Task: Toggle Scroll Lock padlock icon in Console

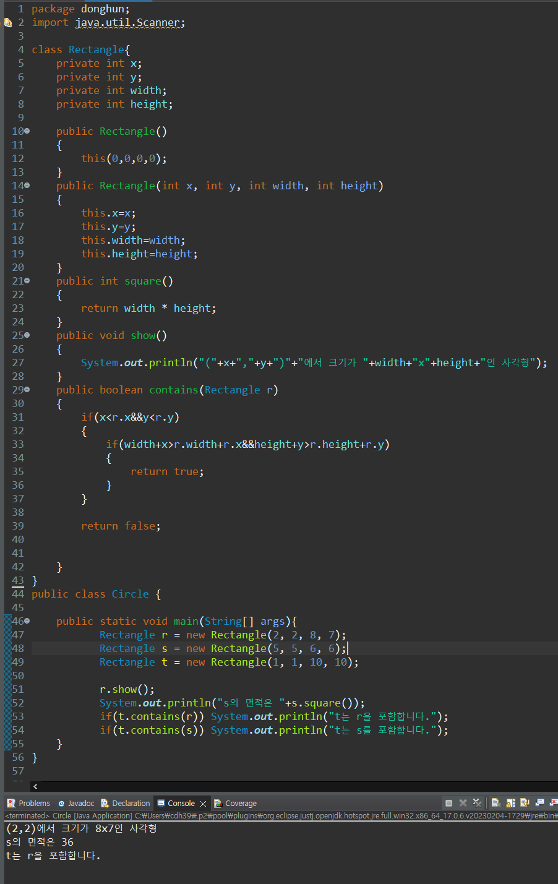Action: point(511,803)
